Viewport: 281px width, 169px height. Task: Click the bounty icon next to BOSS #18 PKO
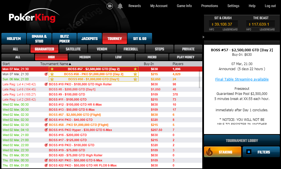pyautogui.click(x=46, y=145)
